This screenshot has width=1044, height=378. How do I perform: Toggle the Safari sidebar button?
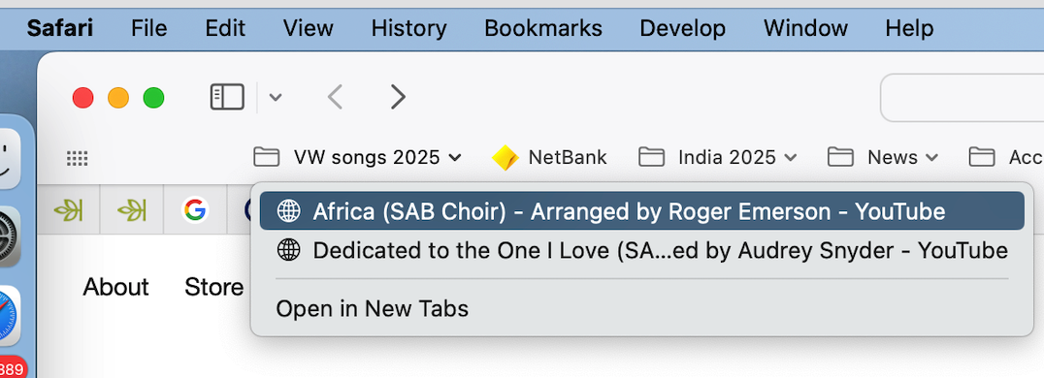click(227, 97)
